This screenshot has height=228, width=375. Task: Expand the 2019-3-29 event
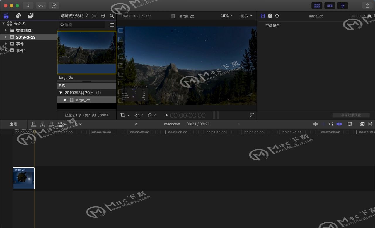coord(6,37)
